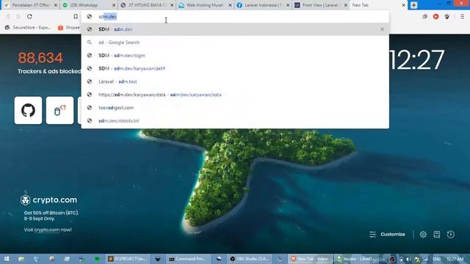Open Command Prompt taskbar window
Viewport: 470px width, 264px height.
[188, 259]
